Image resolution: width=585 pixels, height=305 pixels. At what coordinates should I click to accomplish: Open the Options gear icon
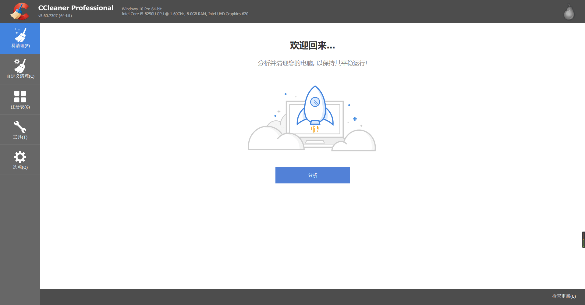[x=20, y=157]
